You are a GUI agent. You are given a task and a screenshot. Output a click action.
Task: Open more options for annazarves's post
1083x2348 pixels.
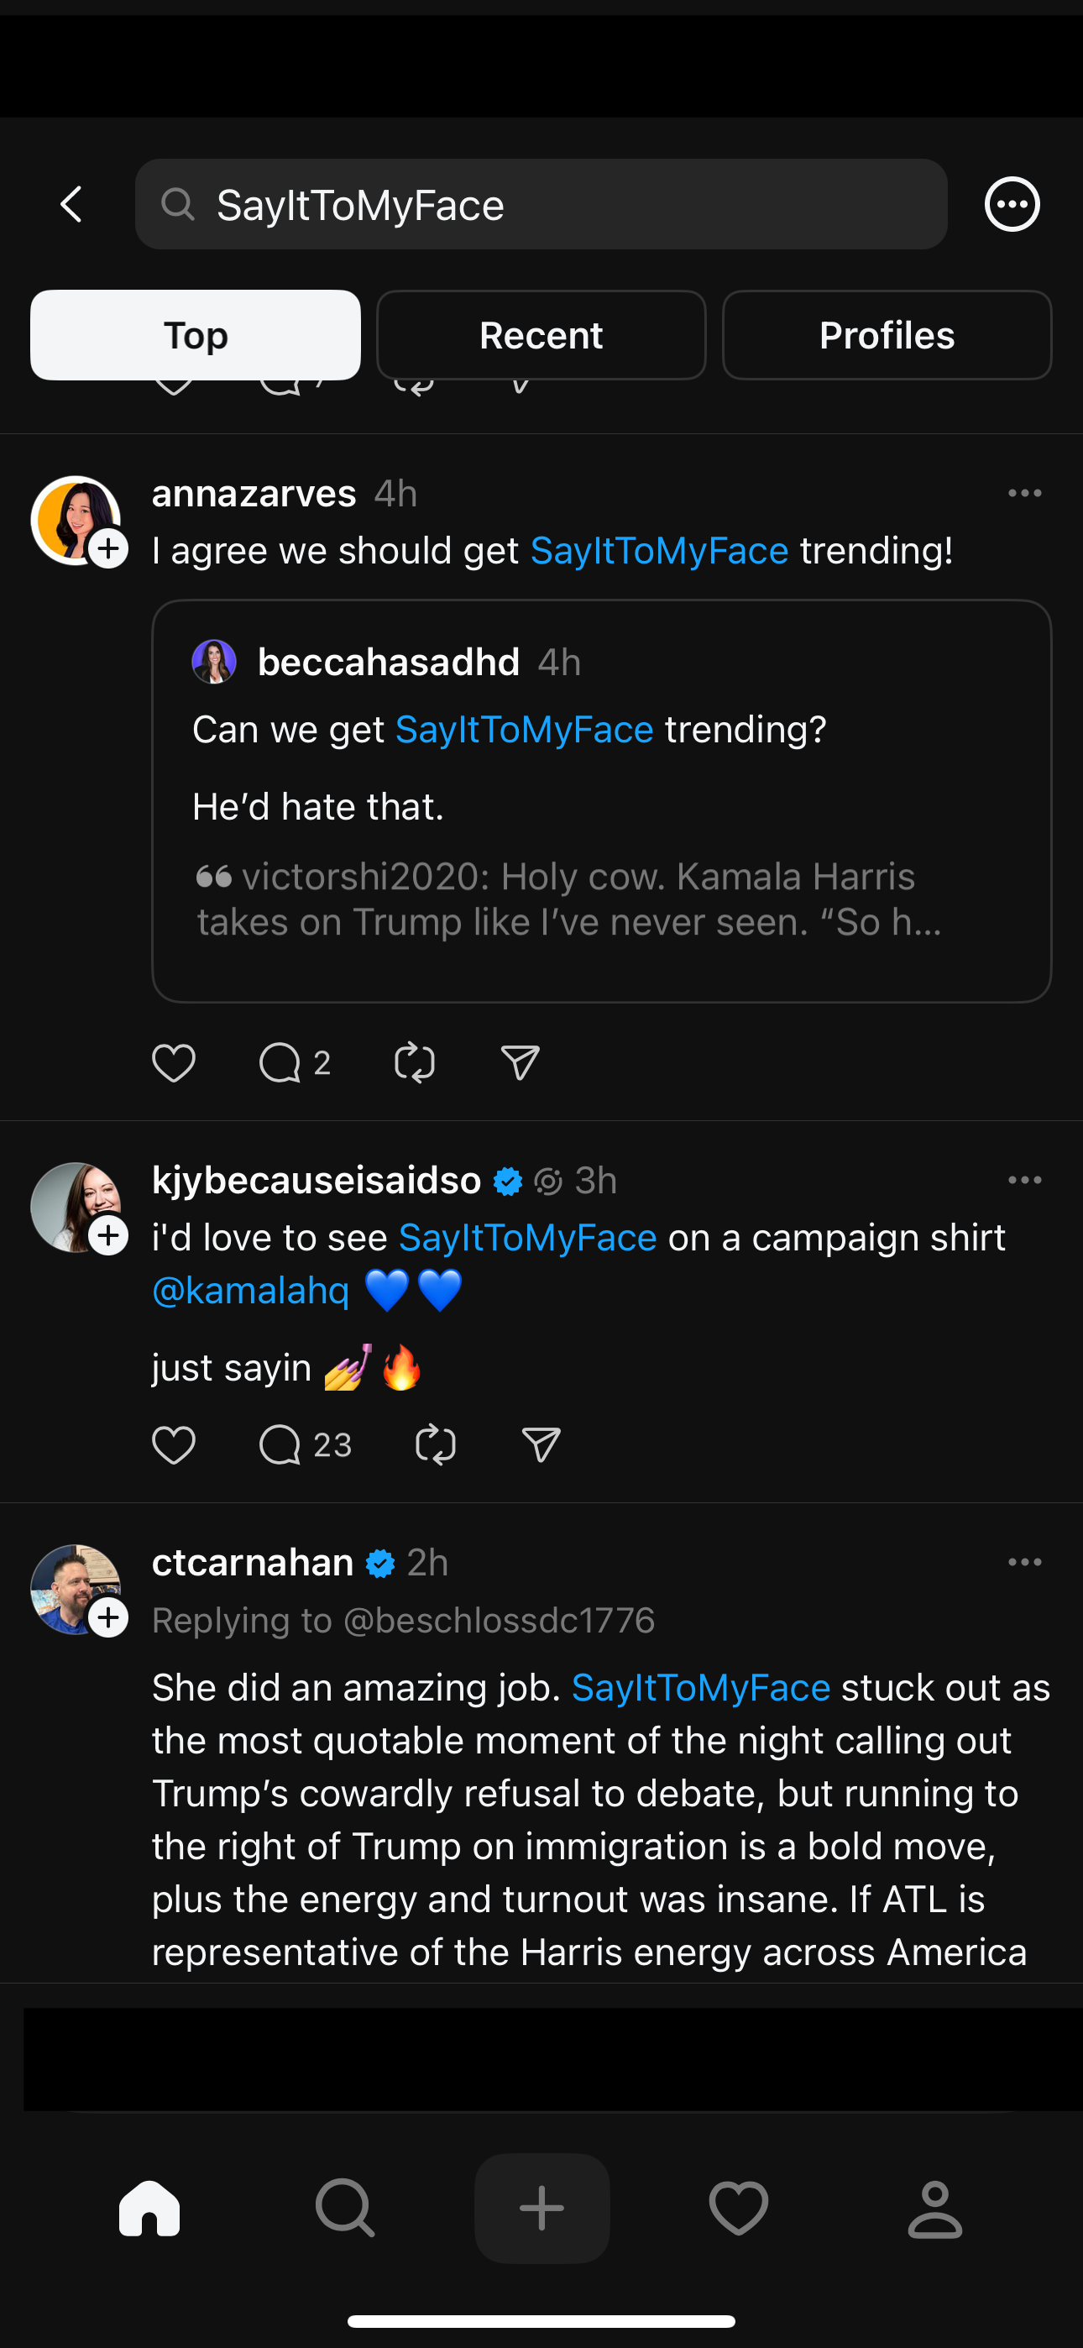(1025, 493)
